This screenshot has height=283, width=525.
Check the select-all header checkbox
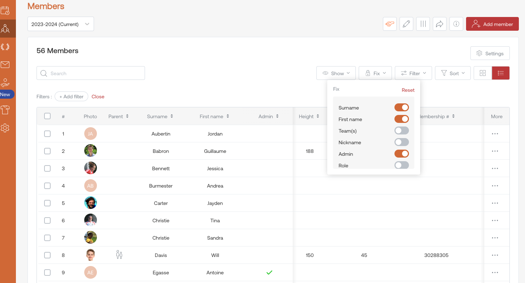(47, 116)
